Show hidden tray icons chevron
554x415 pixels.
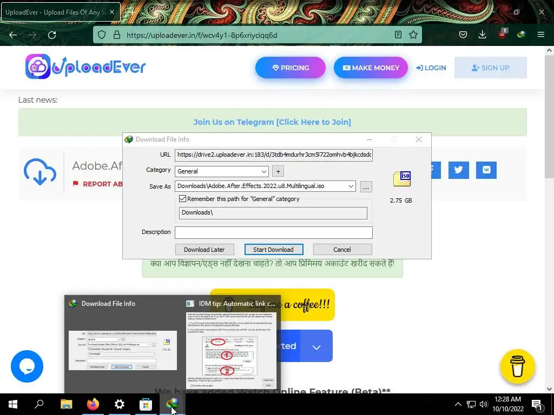(x=458, y=404)
